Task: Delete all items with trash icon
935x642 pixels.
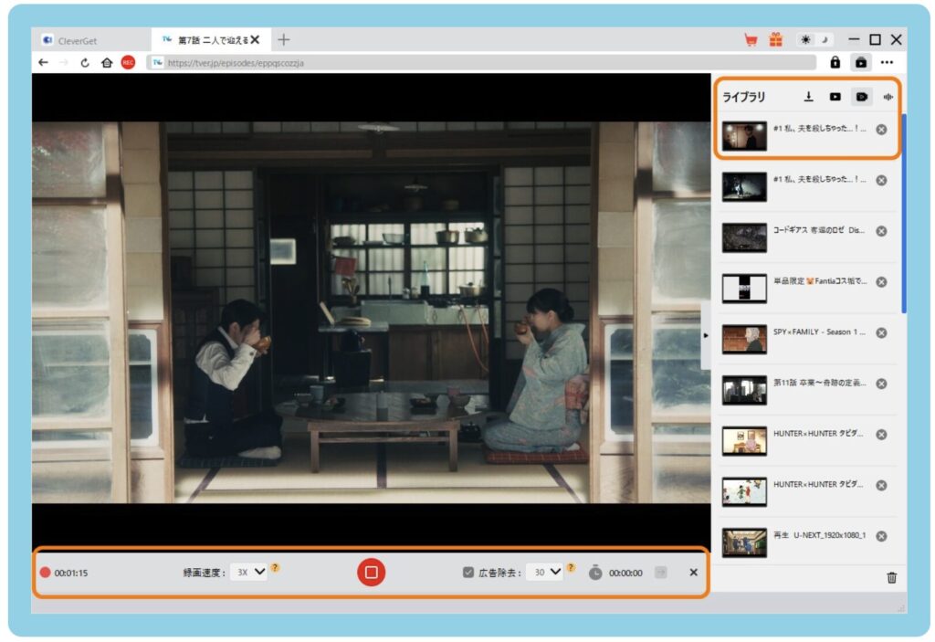Action: [x=891, y=577]
